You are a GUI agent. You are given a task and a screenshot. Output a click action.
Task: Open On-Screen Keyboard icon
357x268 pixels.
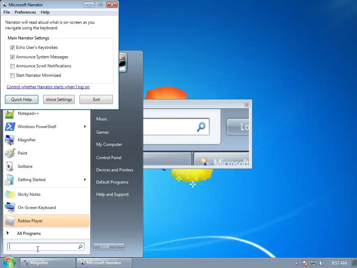tap(10, 208)
